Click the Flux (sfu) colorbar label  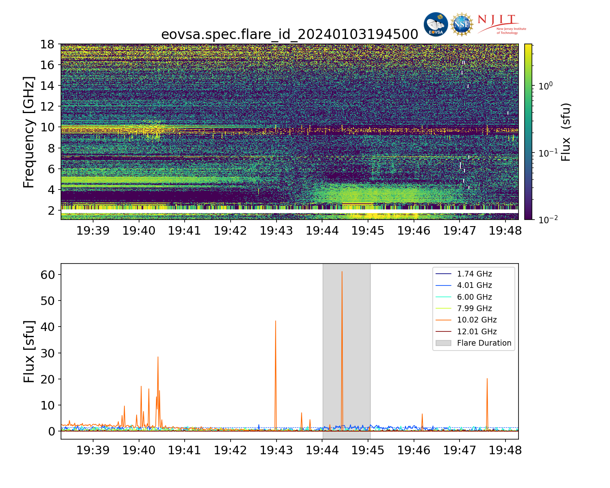click(x=566, y=132)
